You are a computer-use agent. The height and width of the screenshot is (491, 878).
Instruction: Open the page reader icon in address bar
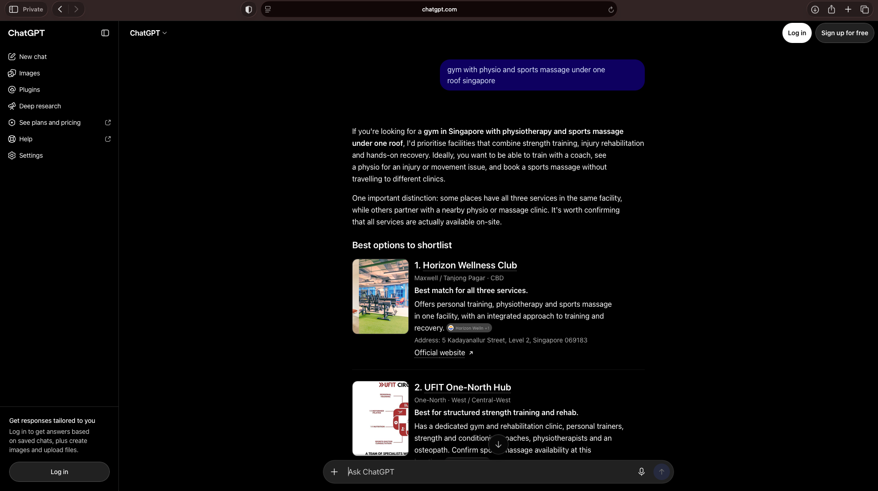268,9
